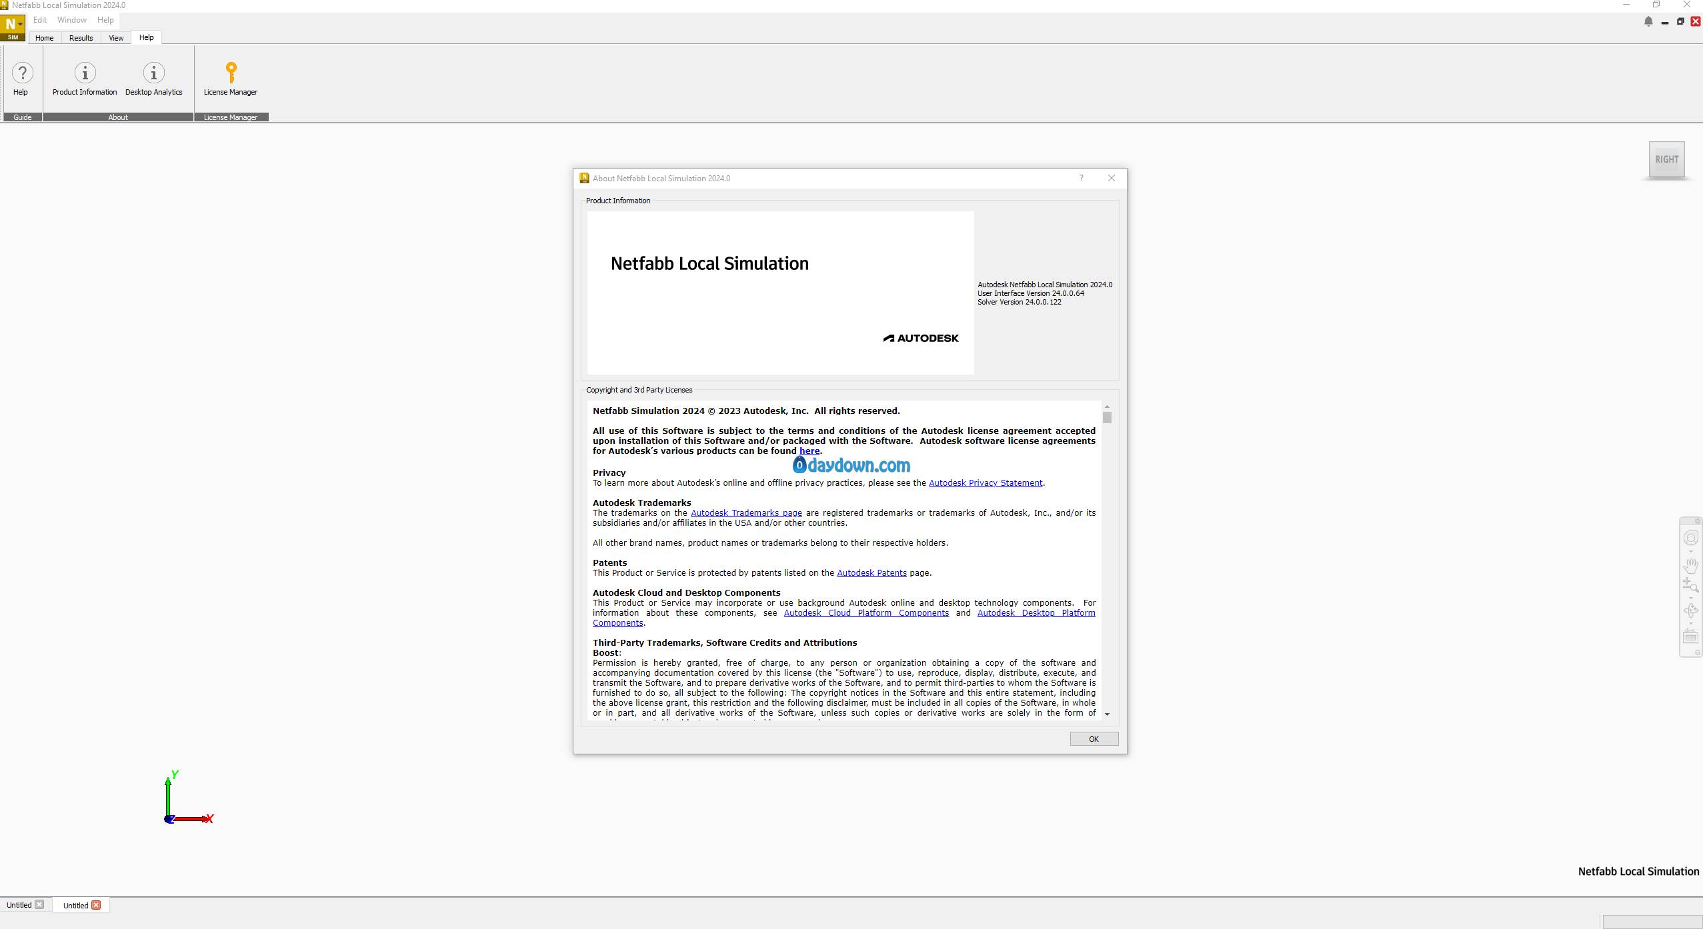Click the 'Solver Version 24.0.0.122' text

(x=1020, y=303)
